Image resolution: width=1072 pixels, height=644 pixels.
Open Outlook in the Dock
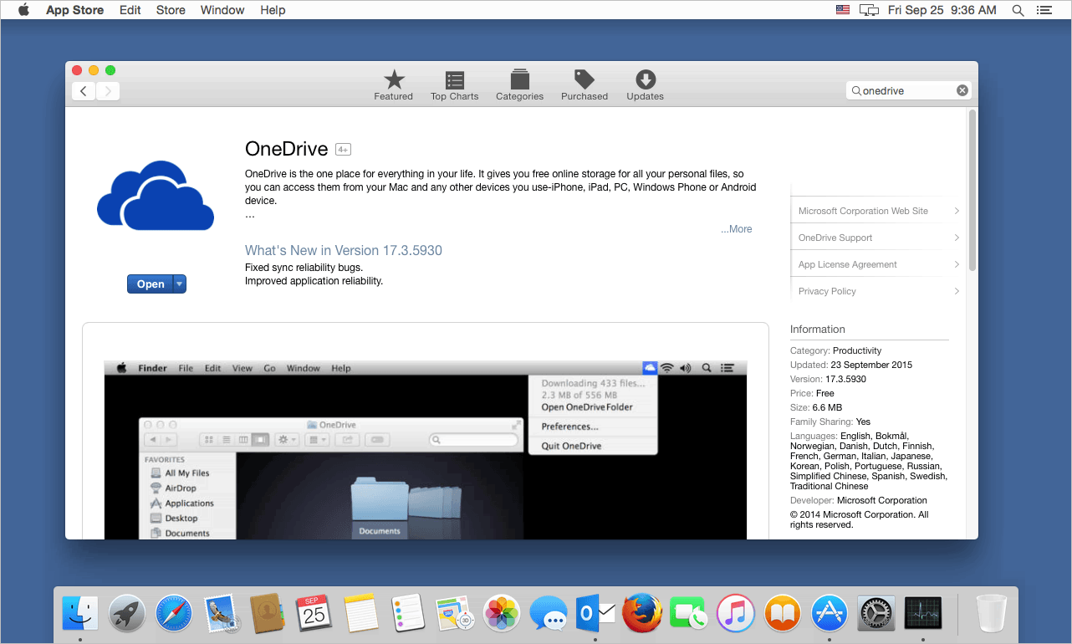click(x=595, y=614)
